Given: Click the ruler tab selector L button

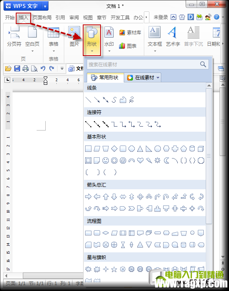Looking at the screenshot, I should pyautogui.click(x=7, y=80).
